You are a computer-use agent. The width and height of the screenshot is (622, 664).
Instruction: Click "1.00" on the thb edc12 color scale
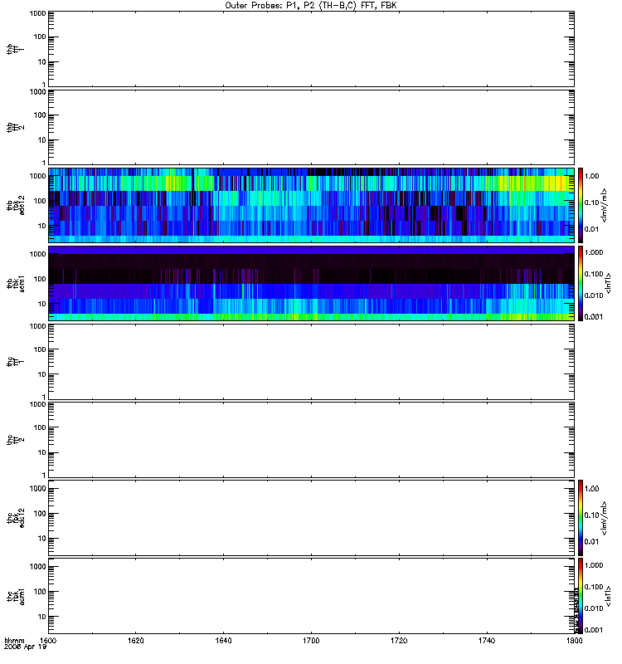[591, 176]
